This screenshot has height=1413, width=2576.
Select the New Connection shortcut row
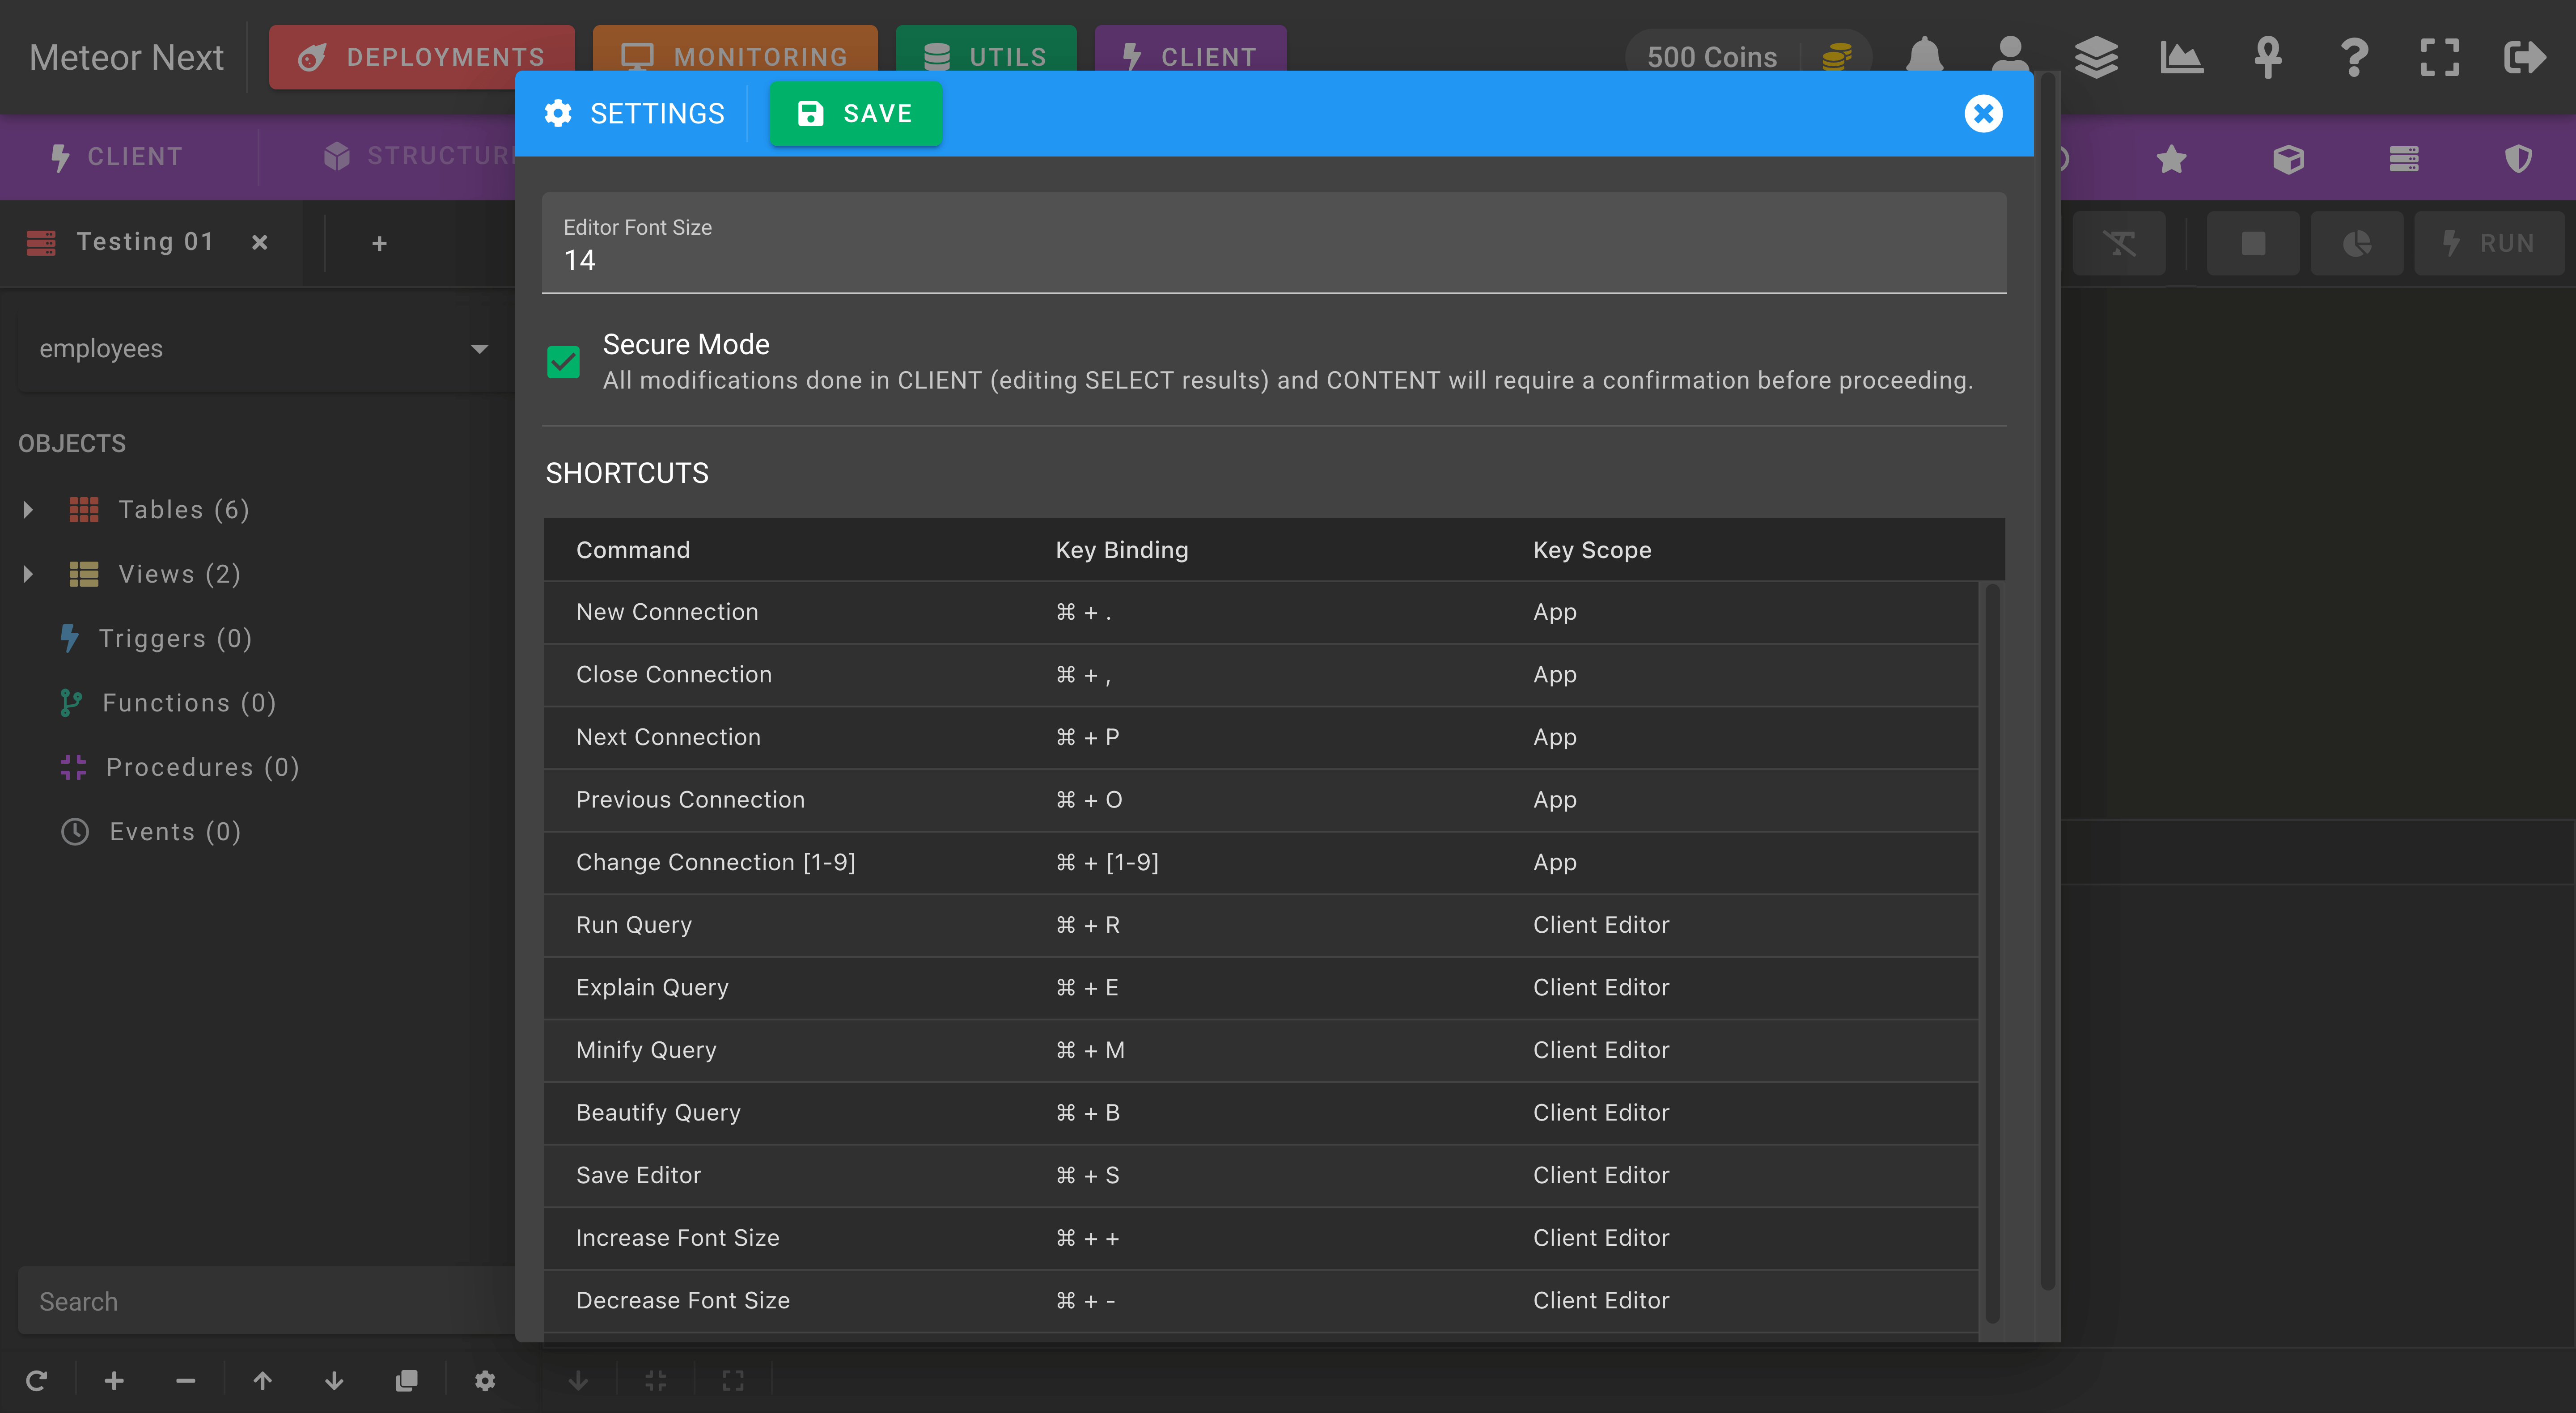[1261, 612]
